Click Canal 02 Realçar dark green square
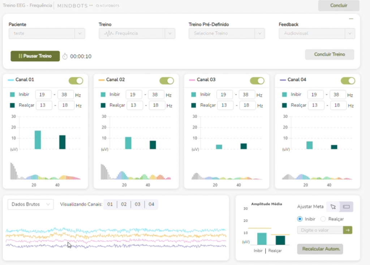This screenshot has width=370, height=265. click(x=103, y=105)
